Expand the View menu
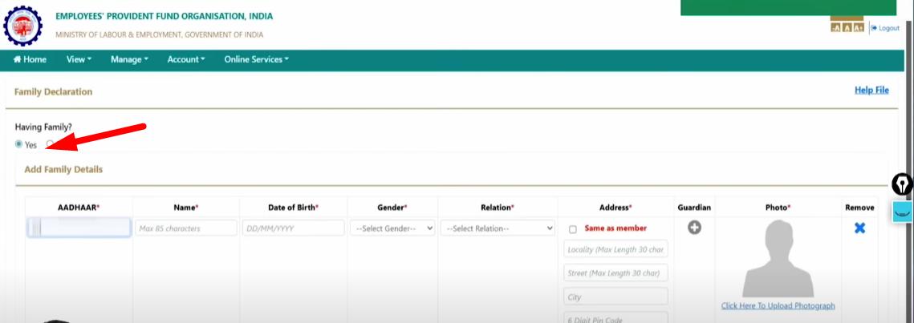Image resolution: width=914 pixels, height=323 pixels. 79,59
